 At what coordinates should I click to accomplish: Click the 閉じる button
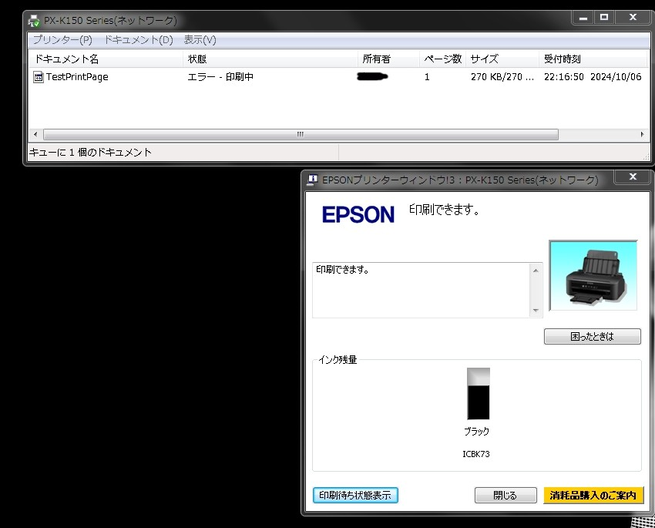(x=506, y=496)
